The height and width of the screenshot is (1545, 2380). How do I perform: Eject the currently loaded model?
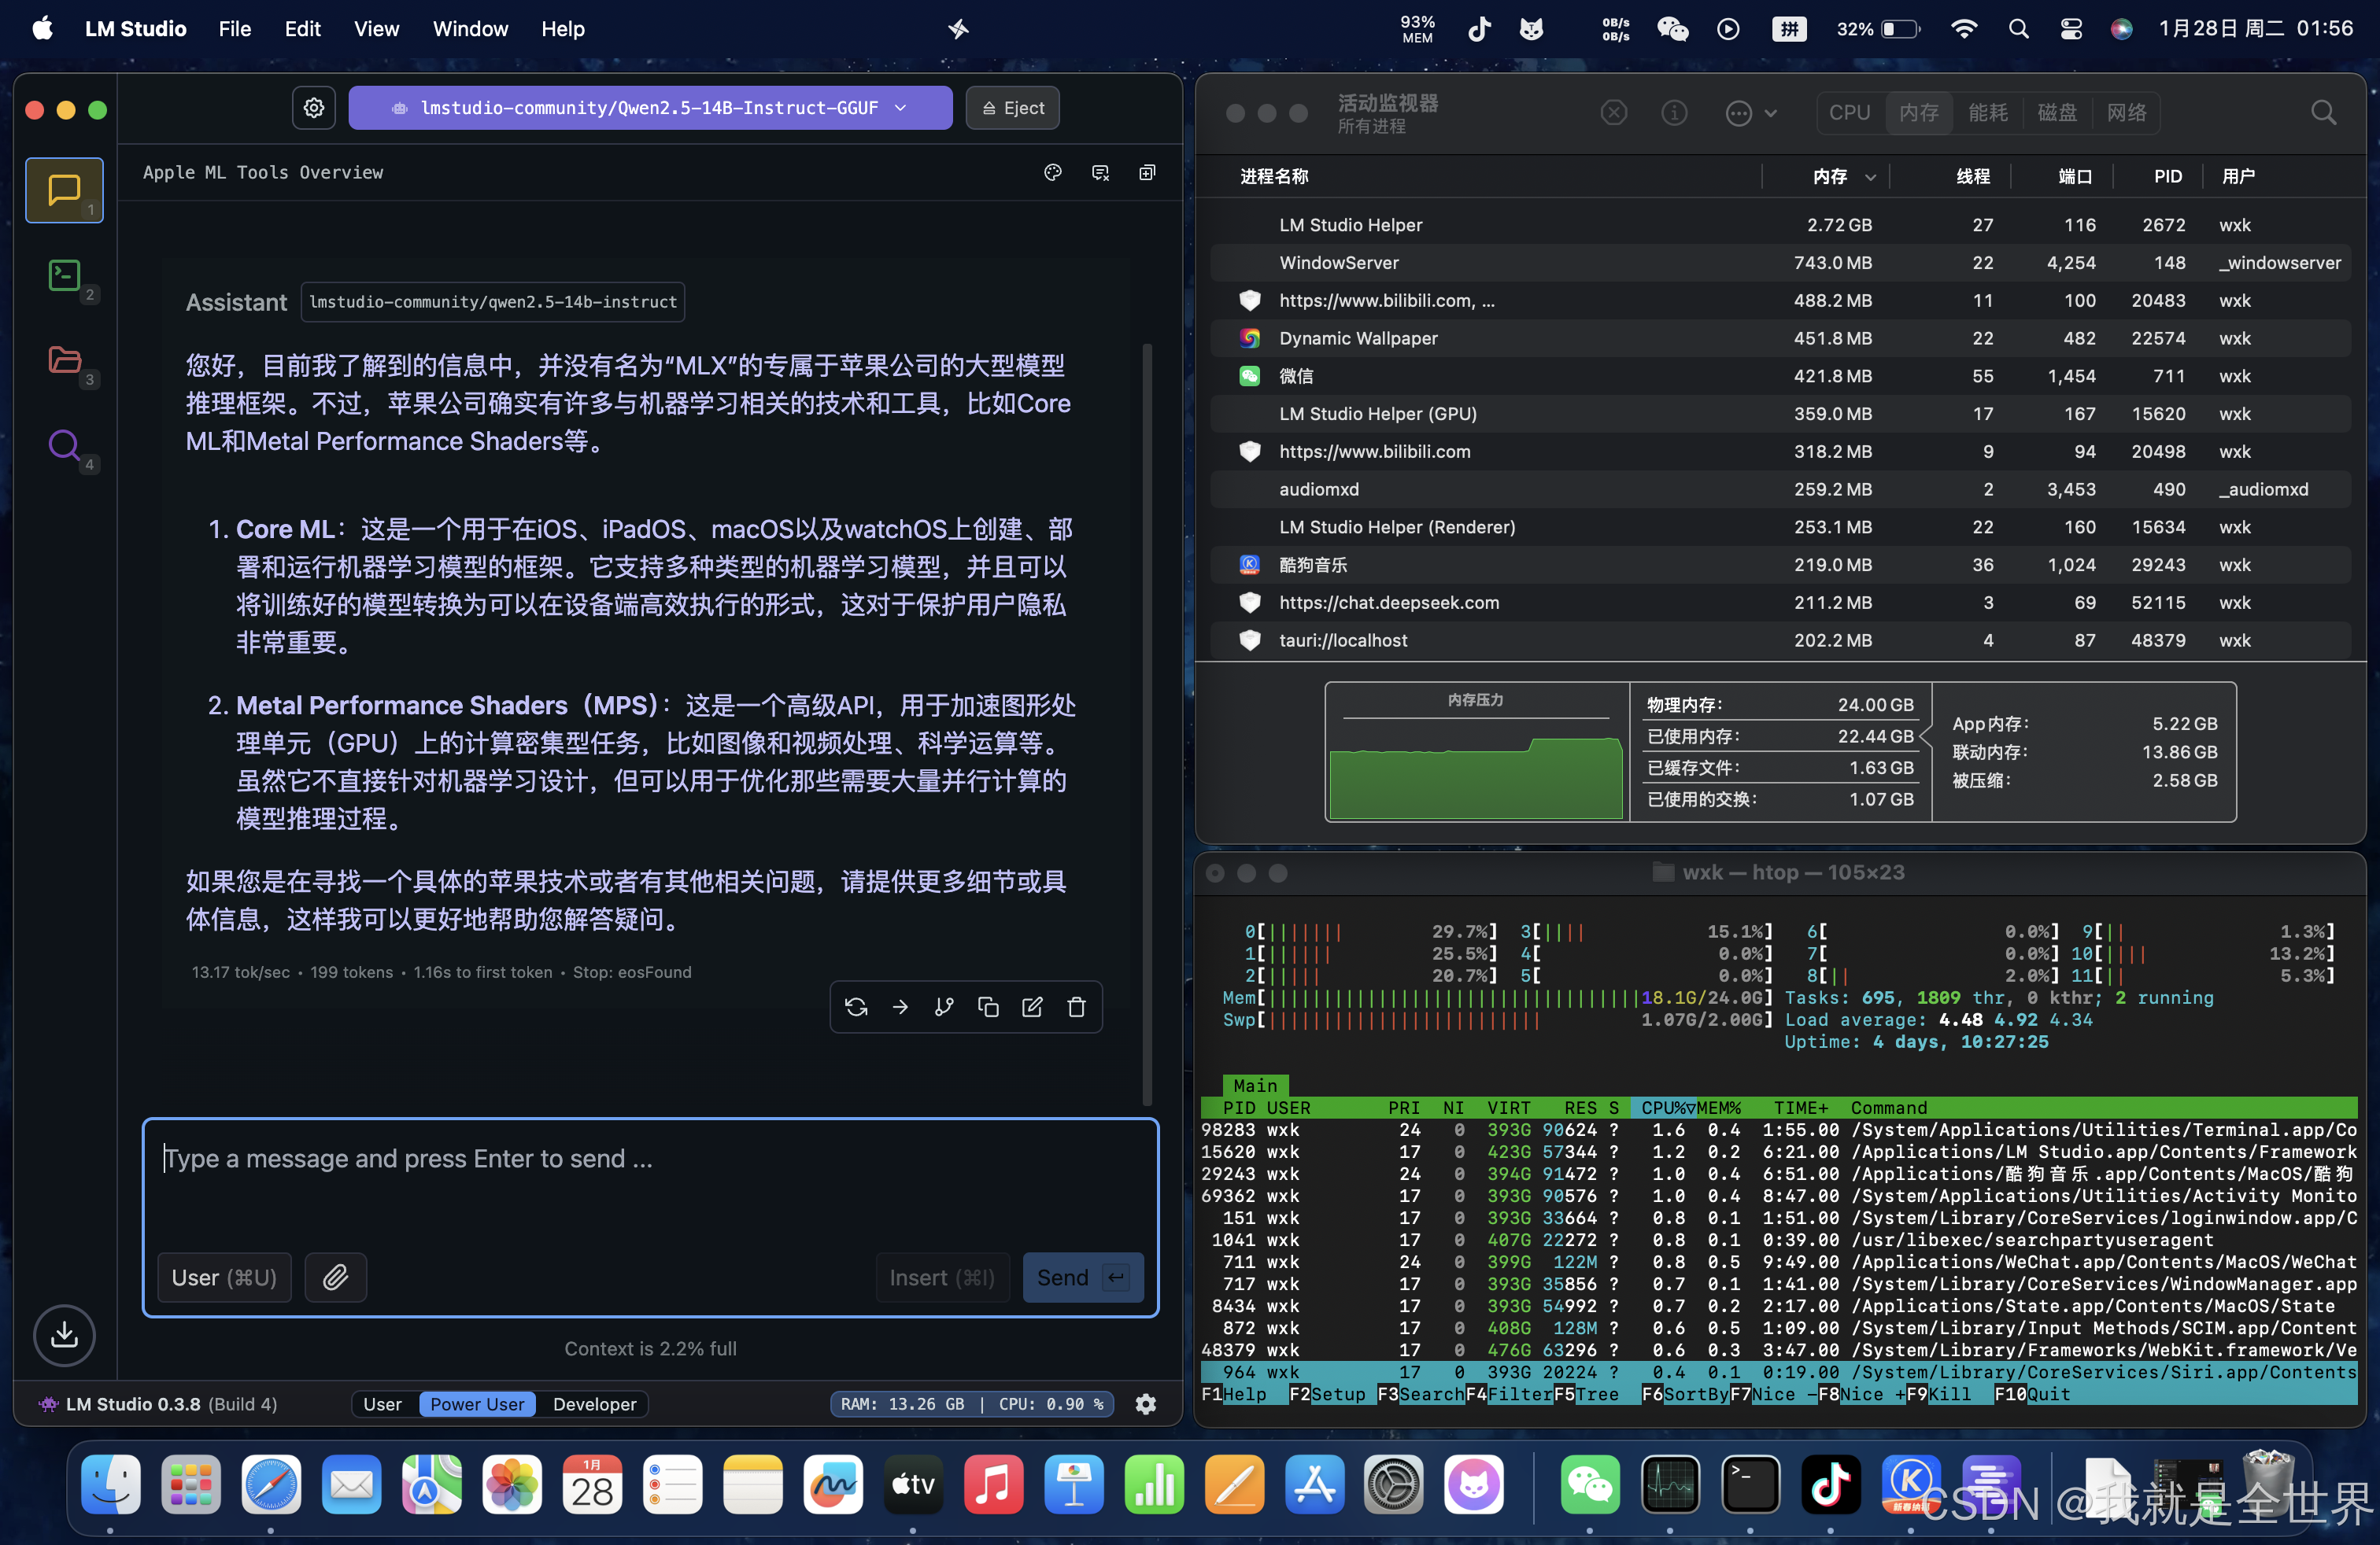(x=1012, y=108)
